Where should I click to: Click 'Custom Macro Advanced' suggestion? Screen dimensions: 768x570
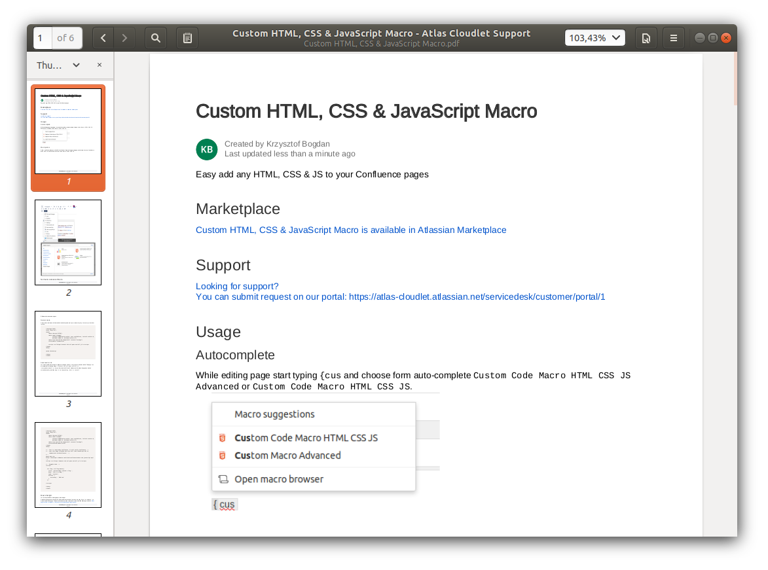click(287, 455)
